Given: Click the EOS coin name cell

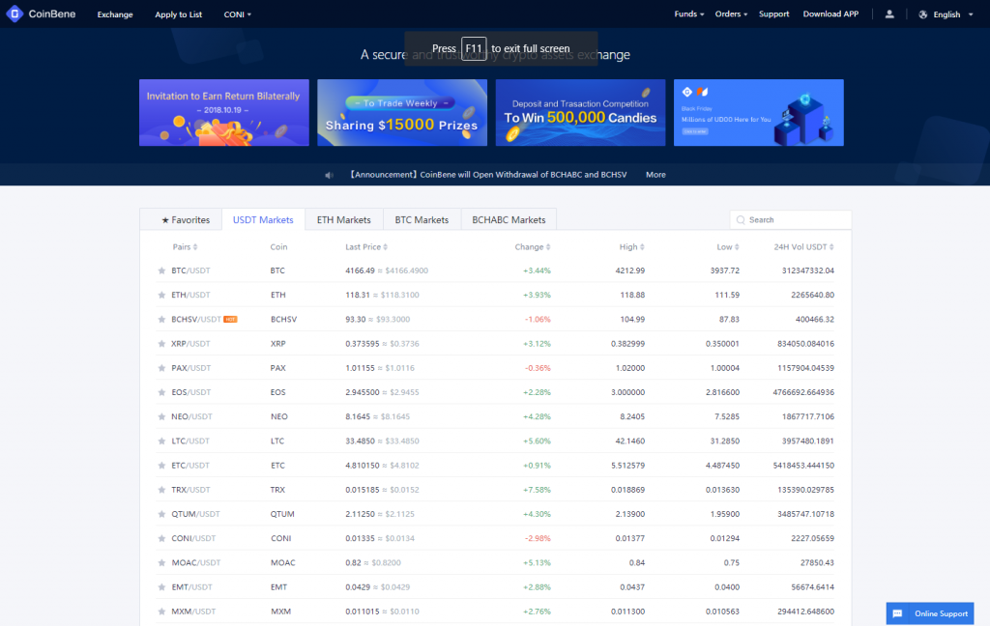Looking at the screenshot, I should tap(277, 392).
